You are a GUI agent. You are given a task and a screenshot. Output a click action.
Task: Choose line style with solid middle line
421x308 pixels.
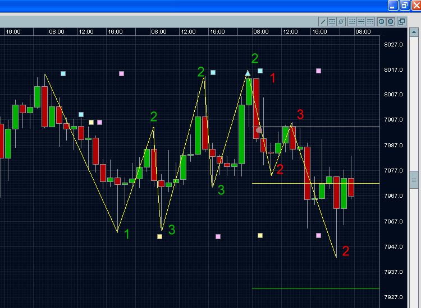[x=361, y=21]
